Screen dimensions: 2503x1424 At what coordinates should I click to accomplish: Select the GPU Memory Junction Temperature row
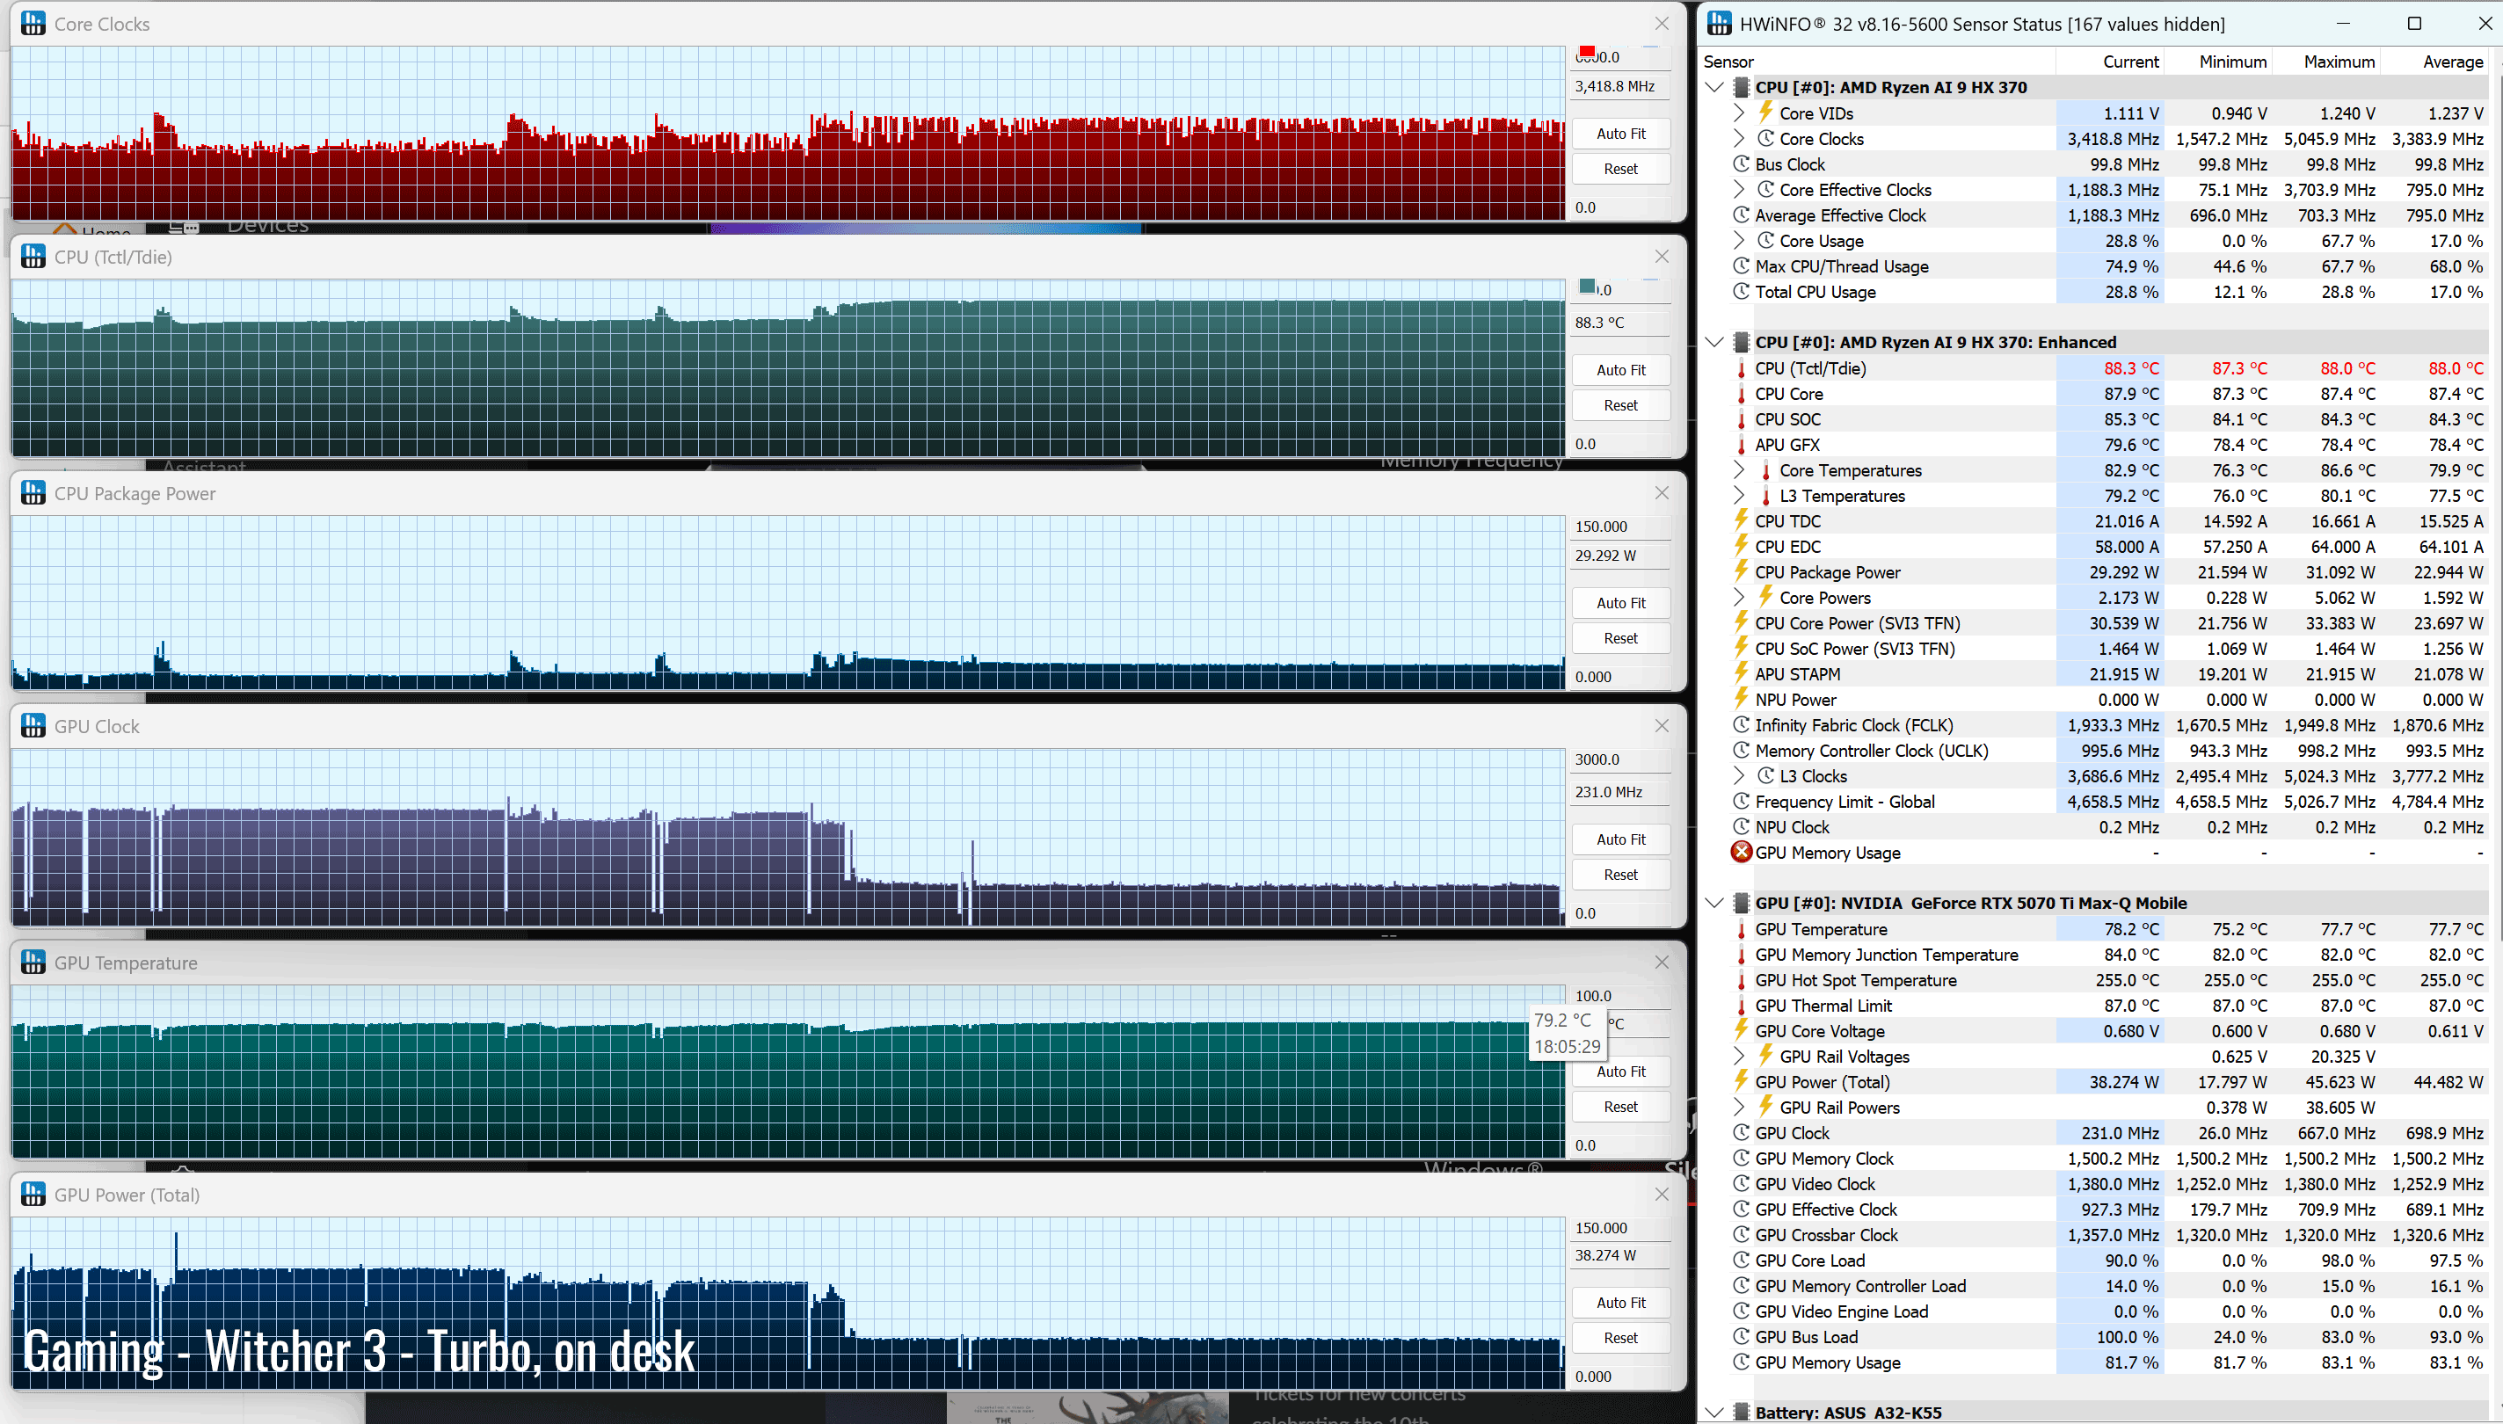pos(2110,955)
